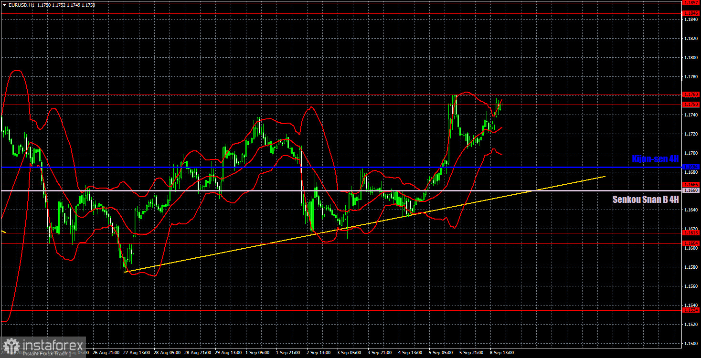This screenshot has height=358, width=701.
Task: Click the 1 Sep 05:00 time label
Action: coord(258,353)
